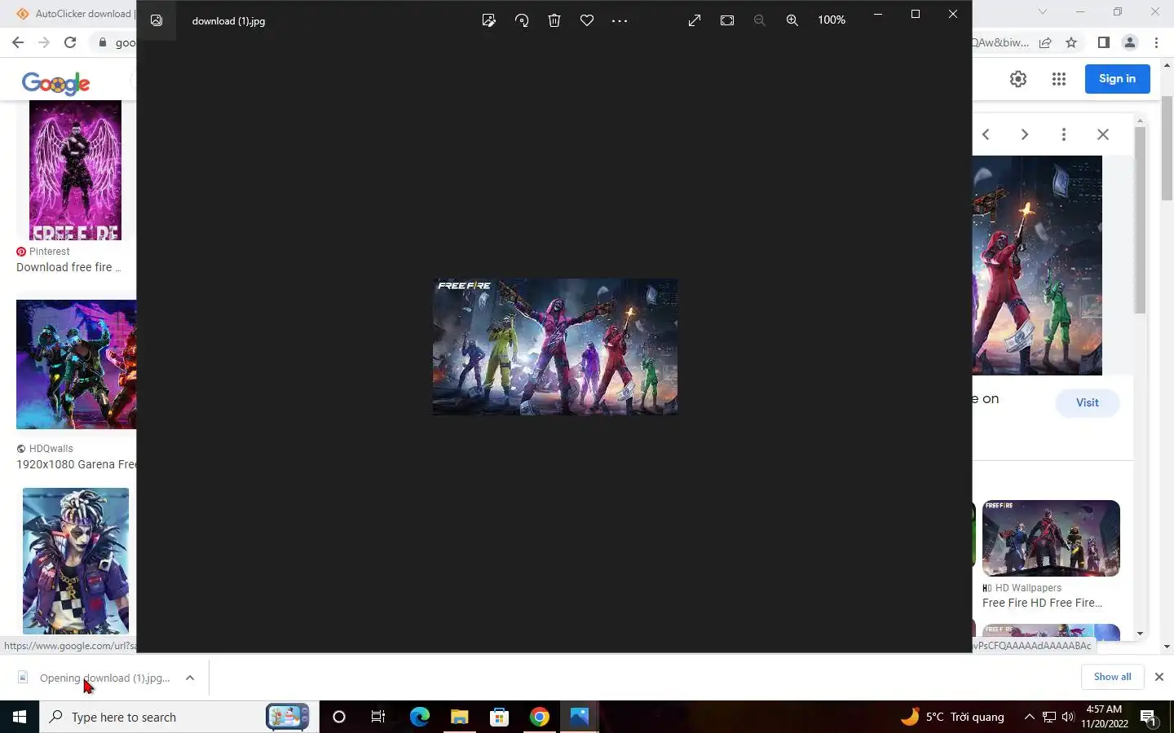
Task: Open Cortana circle on taskbar
Action: [x=339, y=717]
